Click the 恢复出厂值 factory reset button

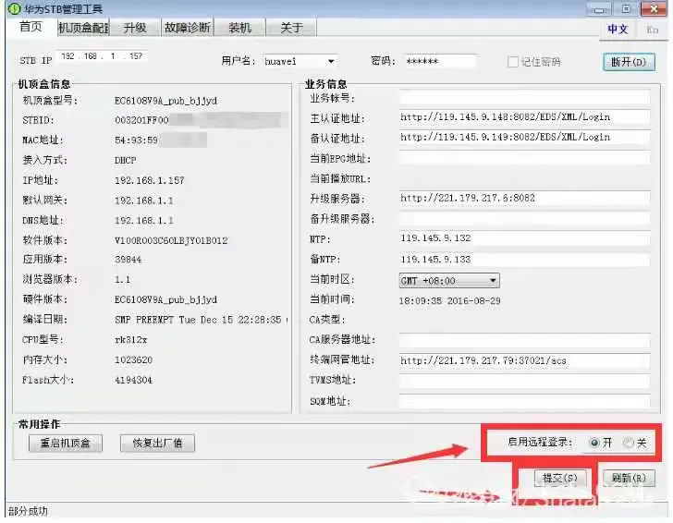pos(157,444)
